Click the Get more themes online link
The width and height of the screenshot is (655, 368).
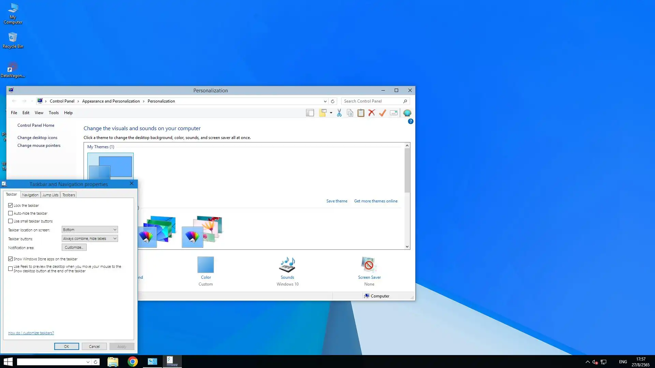(x=376, y=201)
